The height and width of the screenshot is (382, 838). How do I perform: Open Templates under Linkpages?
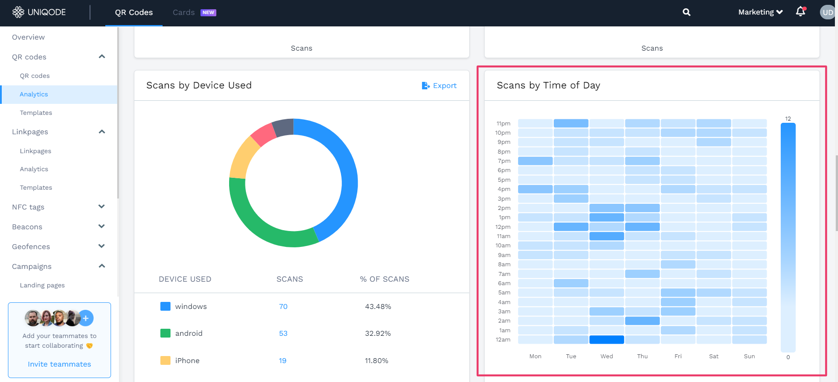click(36, 187)
